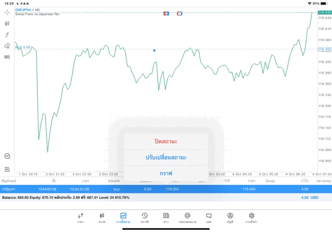Select กราฟ option in popup menu

(x=166, y=173)
